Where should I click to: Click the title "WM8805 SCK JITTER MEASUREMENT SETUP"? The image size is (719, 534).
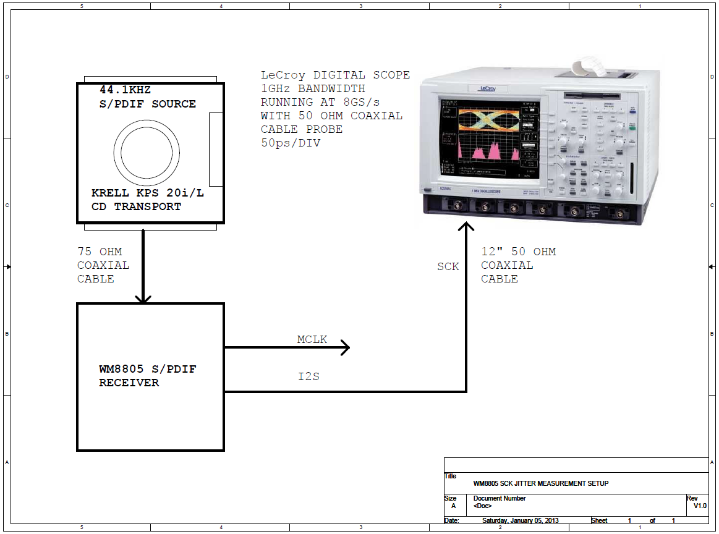541,483
